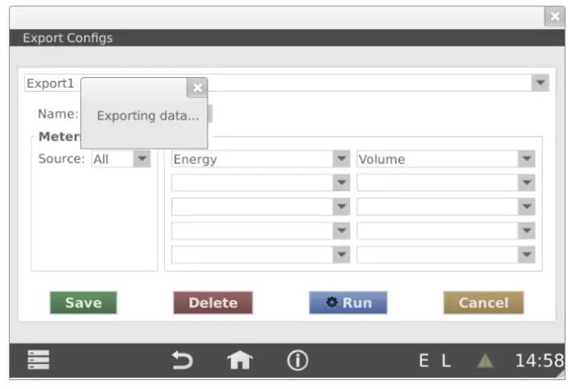Screen dimensions: 572x389
Task: Close the Export Configs window
Action: click(x=553, y=17)
